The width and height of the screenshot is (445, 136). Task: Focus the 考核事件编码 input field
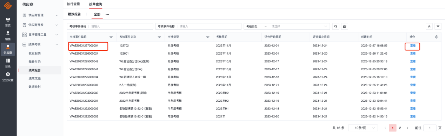click(x=121, y=26)
